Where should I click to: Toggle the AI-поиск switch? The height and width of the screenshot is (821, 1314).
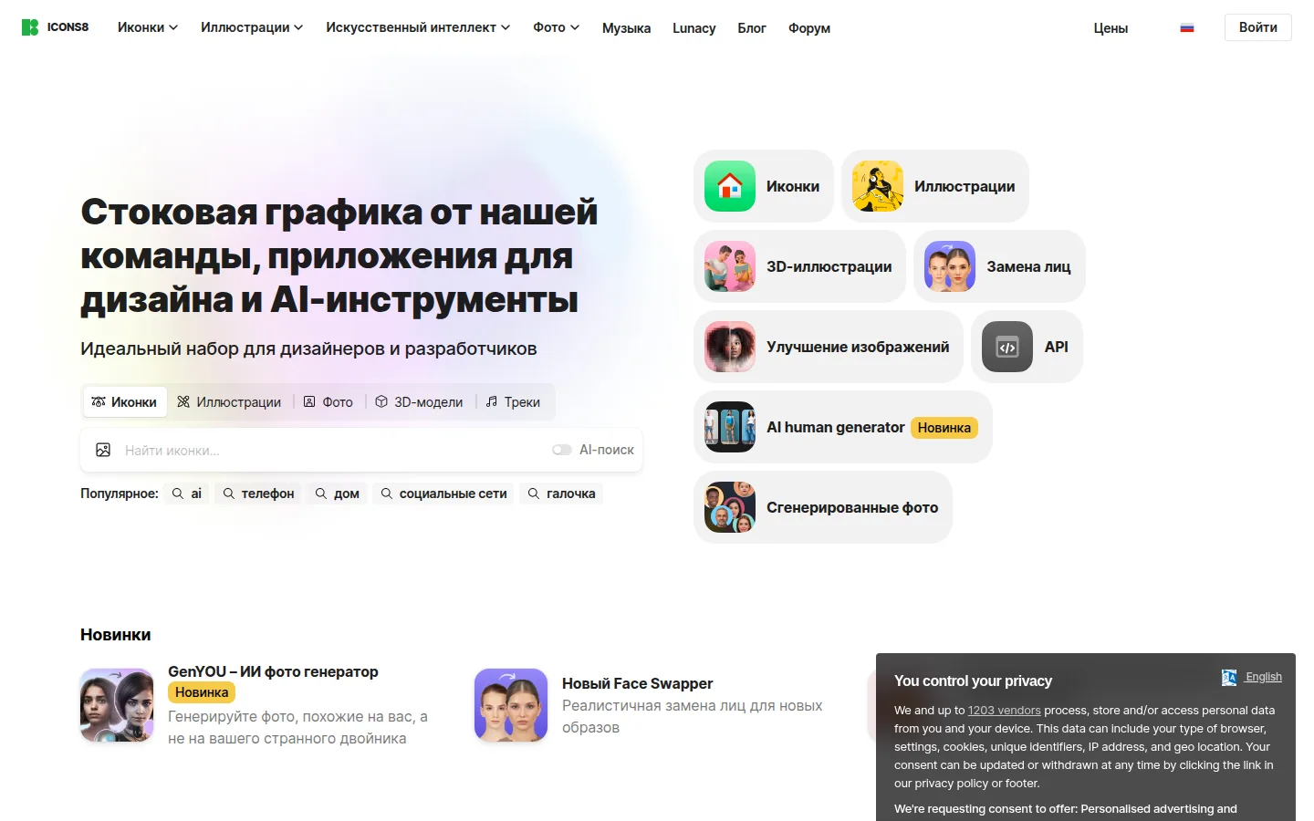coord(562,450)
